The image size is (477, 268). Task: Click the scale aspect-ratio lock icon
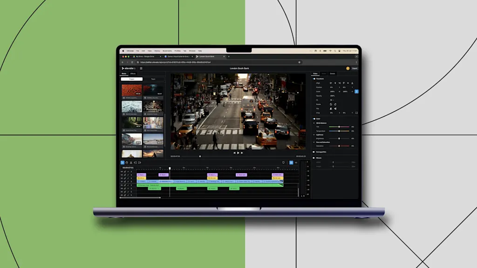coord(356,92)
